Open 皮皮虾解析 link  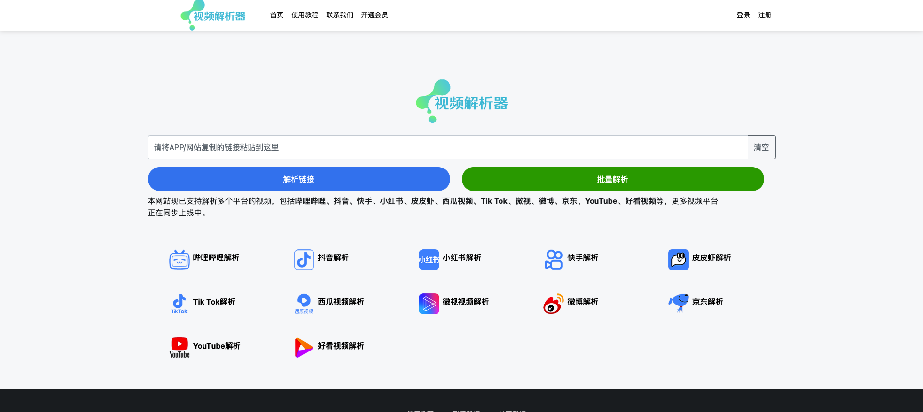711,258
